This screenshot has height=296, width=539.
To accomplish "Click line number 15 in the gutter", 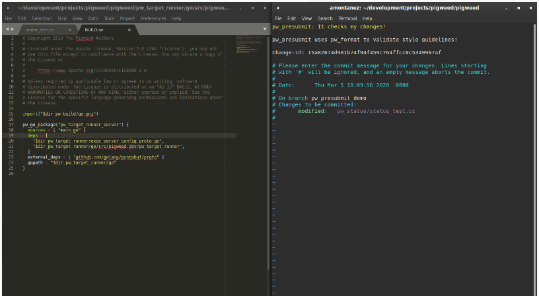I will [x=11, y=114].
